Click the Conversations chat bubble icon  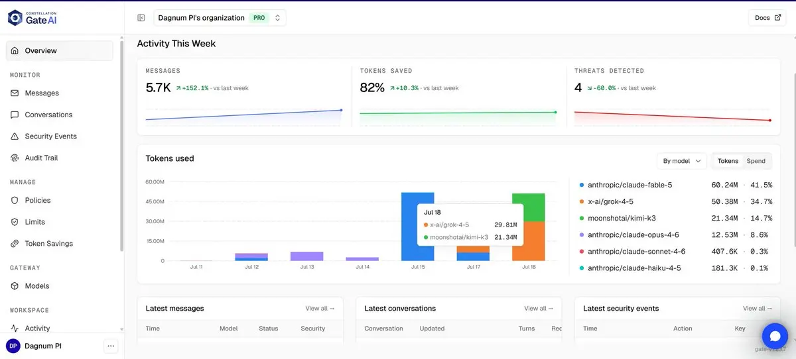pyautogui.click(x=15, y=115)
